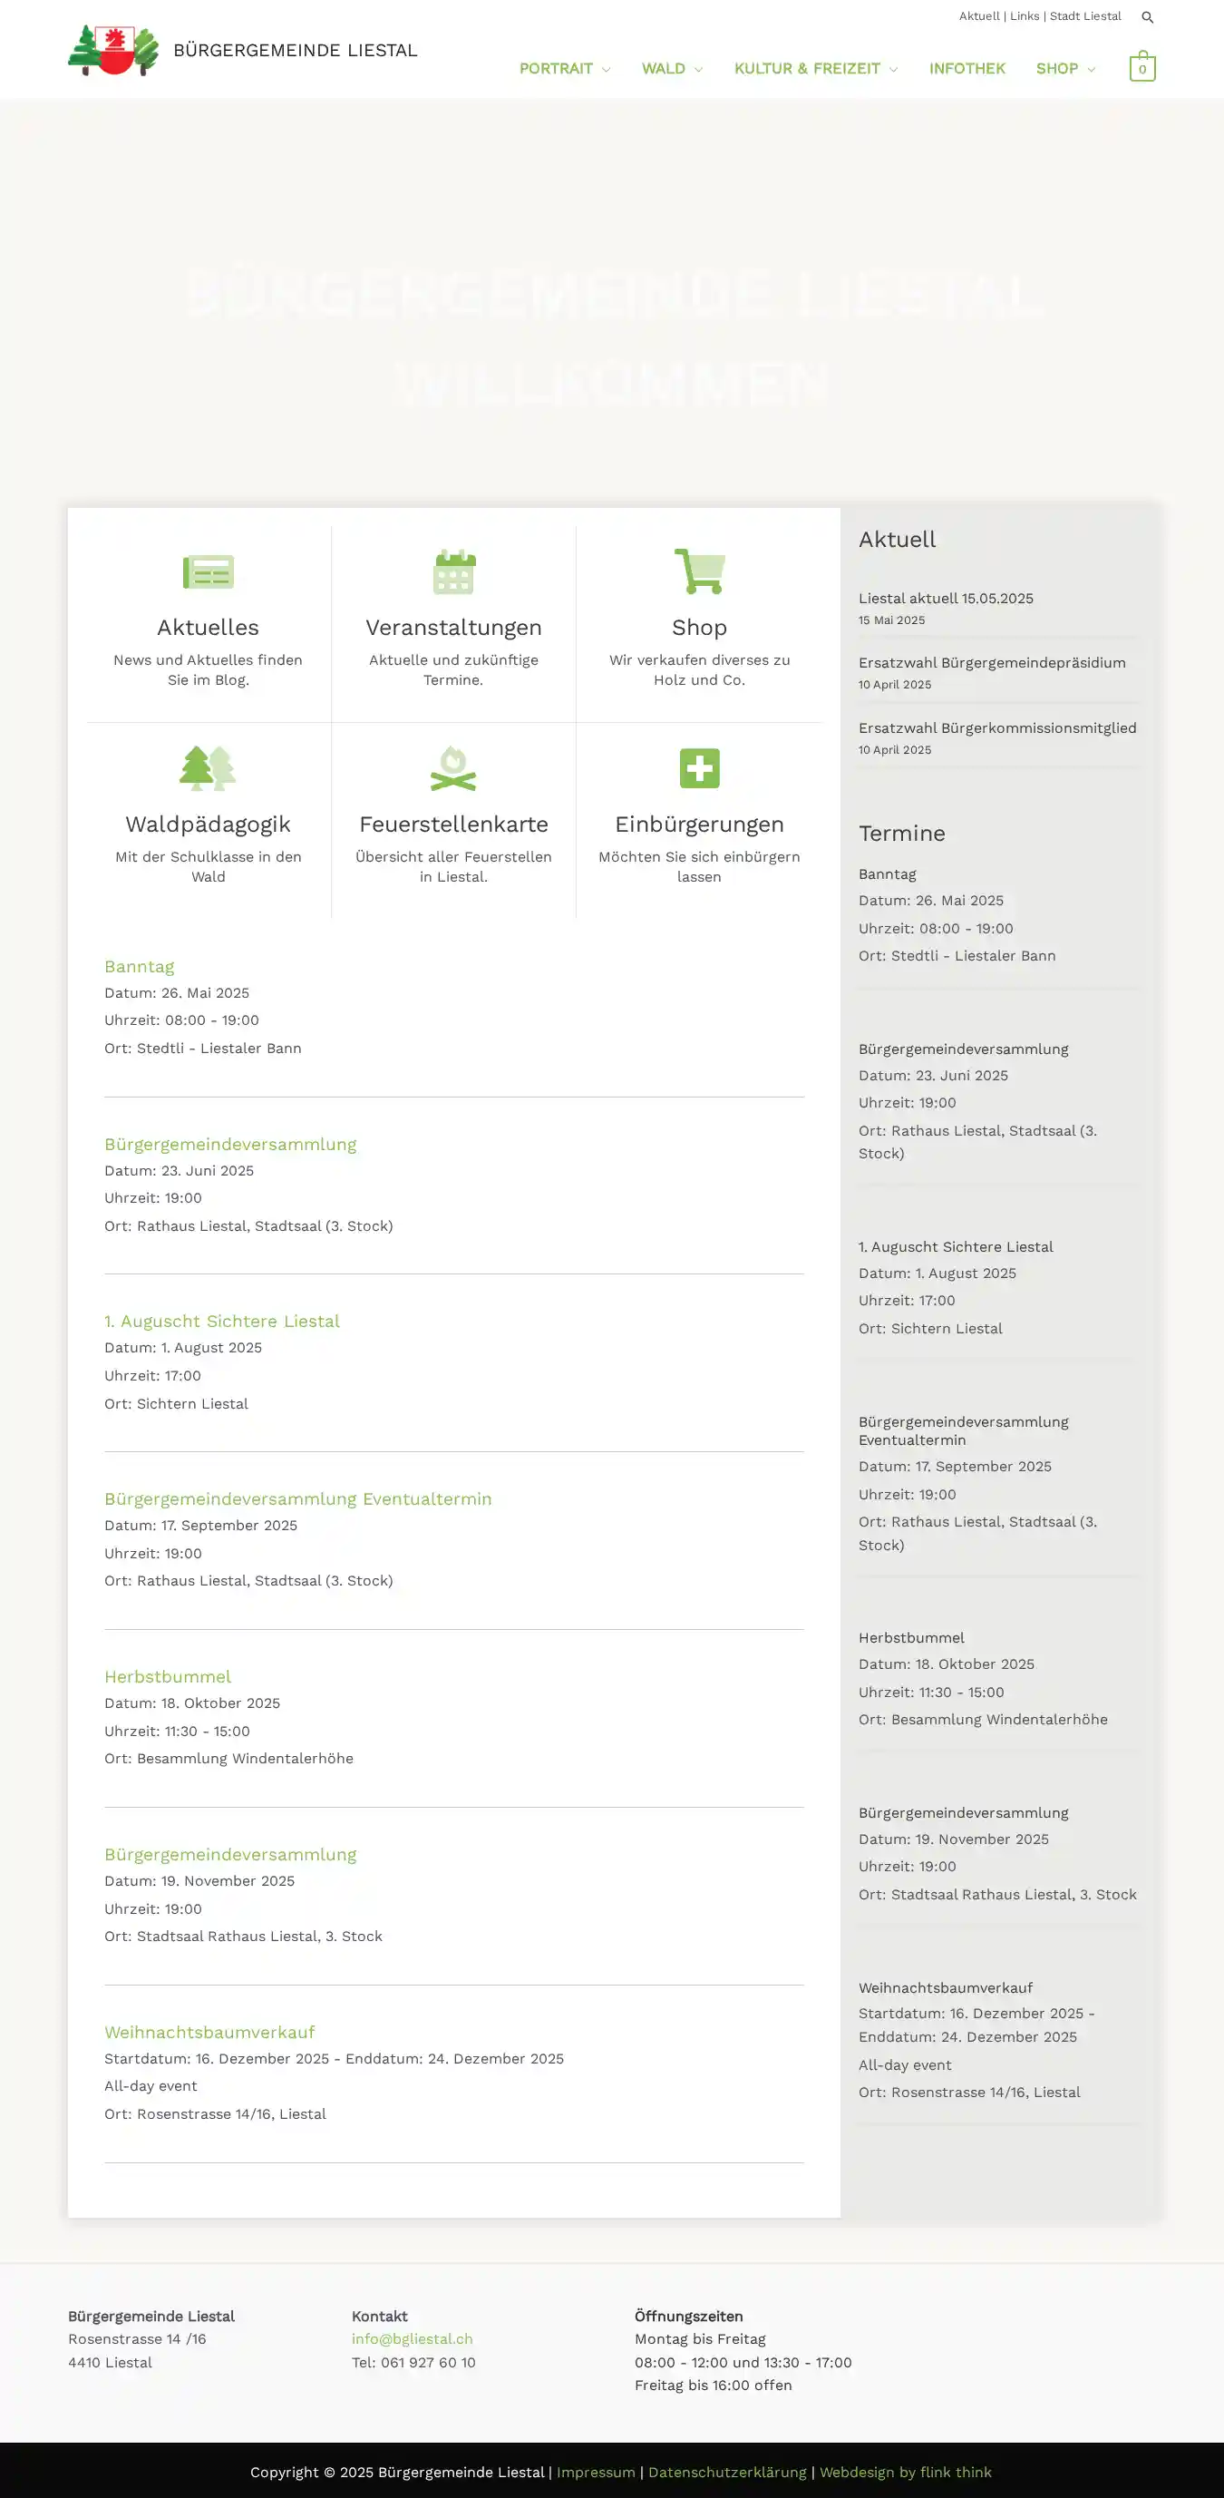
Task: Click the Shop cart icon
Action: coord(700,571)
